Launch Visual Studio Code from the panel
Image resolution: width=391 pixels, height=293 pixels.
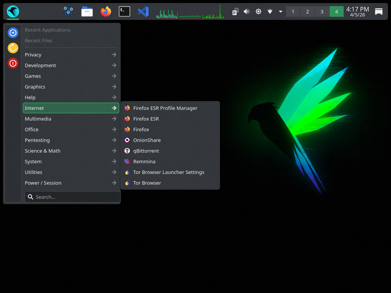(143, 11)
